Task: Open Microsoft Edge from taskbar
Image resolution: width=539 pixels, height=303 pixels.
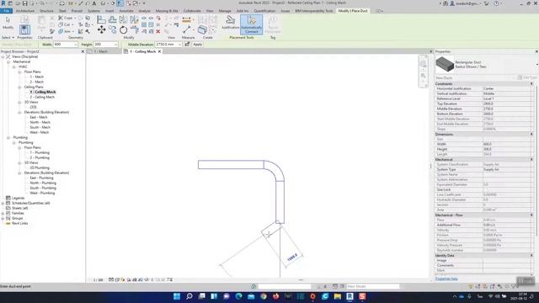Action: tap(238, 296)
